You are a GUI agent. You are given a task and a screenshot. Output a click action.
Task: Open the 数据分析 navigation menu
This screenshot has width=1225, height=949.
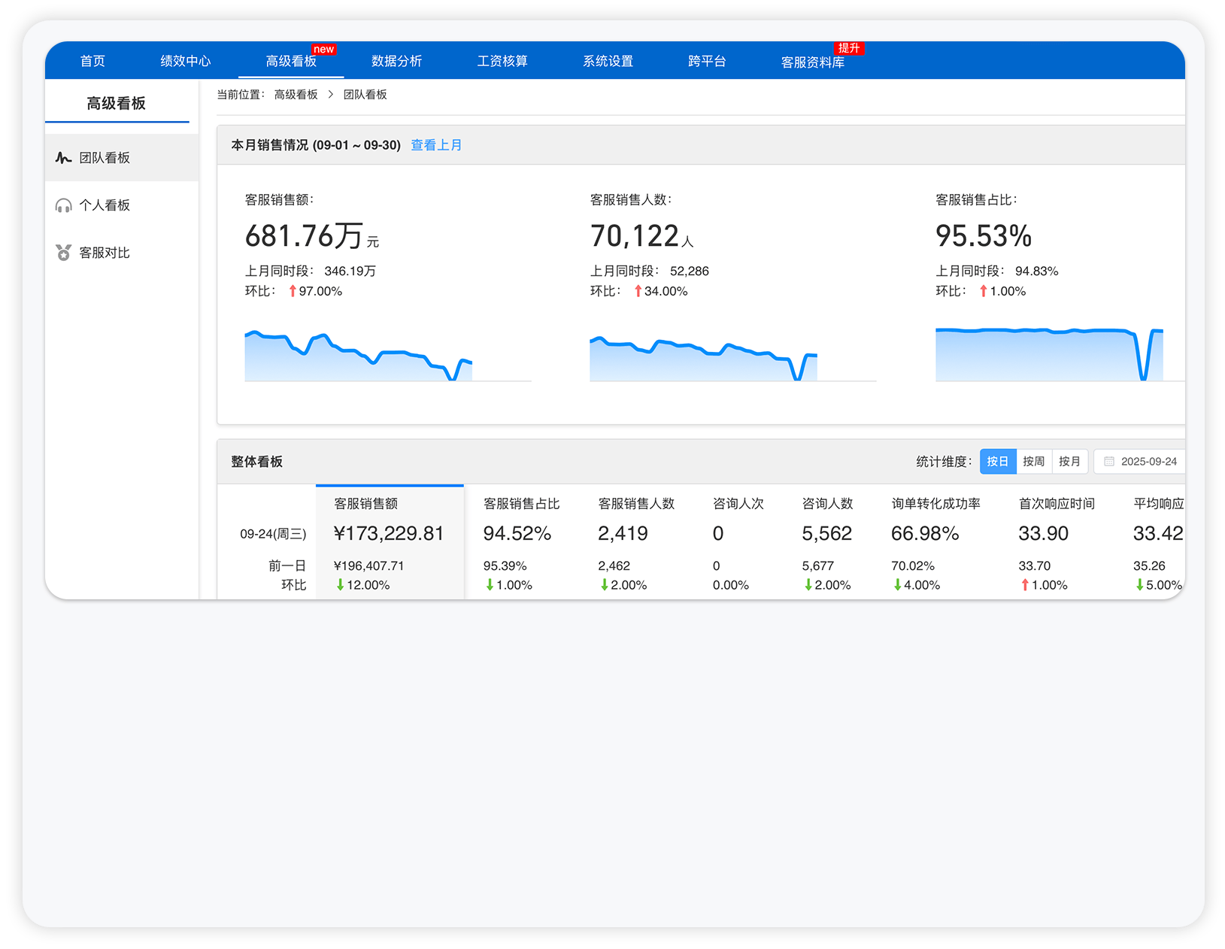tap(396, 61)
